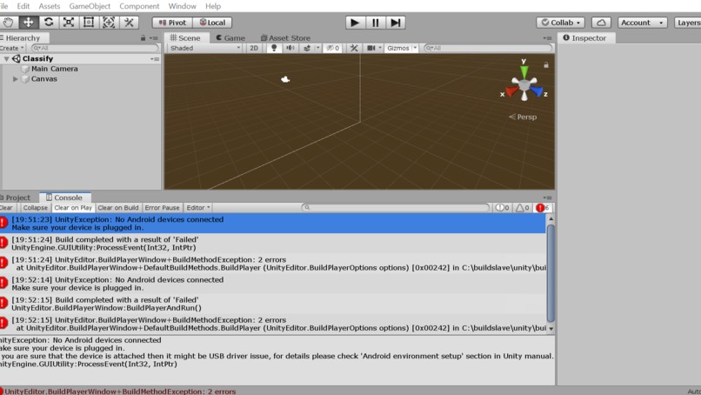This screenshot has height=395, width=701.
Task: Start Play mode
Action: click(x=355, y=23)
